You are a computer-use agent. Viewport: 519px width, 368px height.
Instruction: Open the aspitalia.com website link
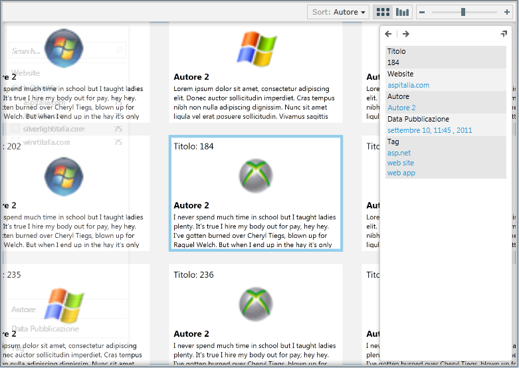pos(409,85)
